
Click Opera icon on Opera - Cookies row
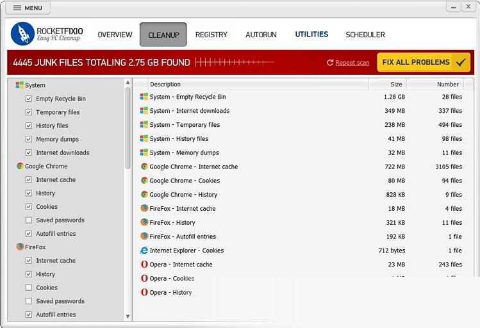pos(144,279)
